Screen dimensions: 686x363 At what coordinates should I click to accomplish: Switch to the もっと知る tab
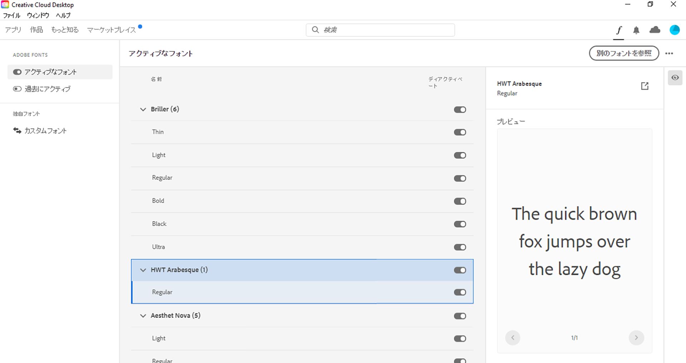tap(65, 30)
